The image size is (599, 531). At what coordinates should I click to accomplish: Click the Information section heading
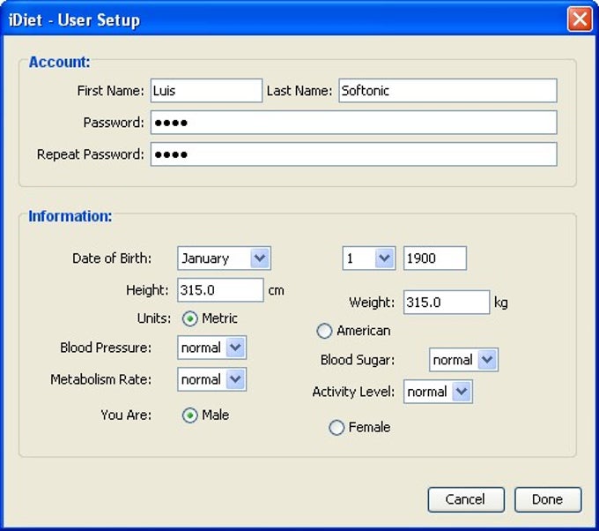click(70, 216)
